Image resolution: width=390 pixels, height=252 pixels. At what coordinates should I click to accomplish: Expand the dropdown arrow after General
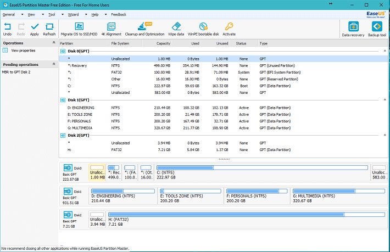point(22,15)
